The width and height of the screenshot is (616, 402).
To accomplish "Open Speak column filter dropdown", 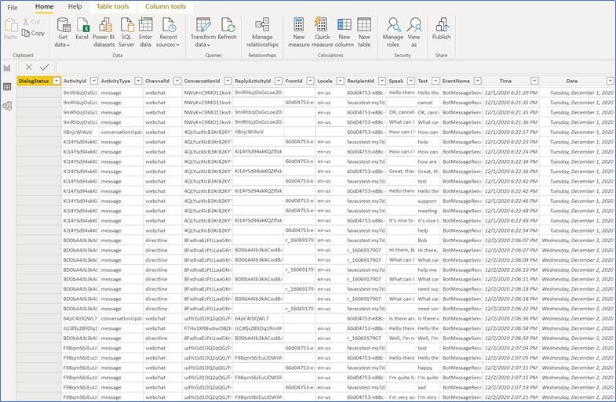I will 411,81.
